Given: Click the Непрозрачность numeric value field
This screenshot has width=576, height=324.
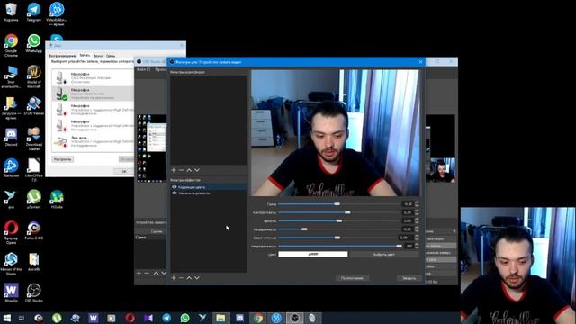Looking at the screenshot, I should [x=409, y=246].
